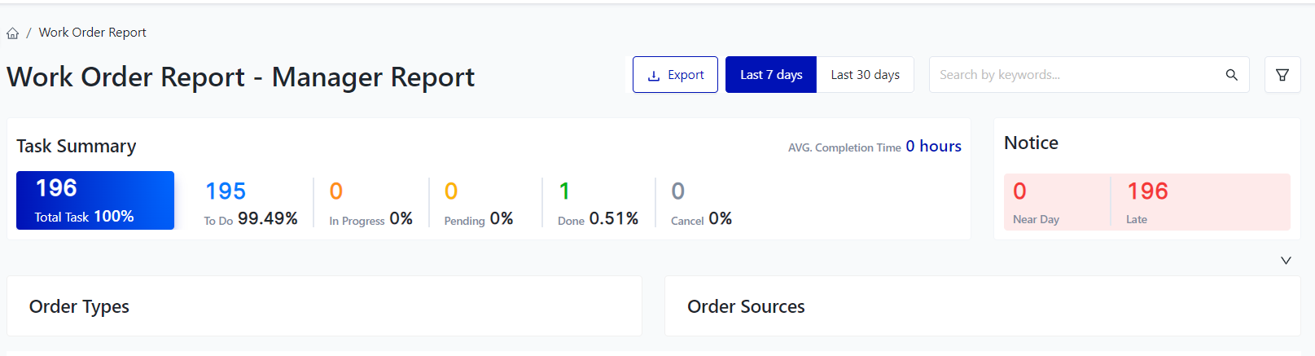Screen dimensions: 1315x356
Task: Focus the Search by keywords field
Action: (1075, 75)
